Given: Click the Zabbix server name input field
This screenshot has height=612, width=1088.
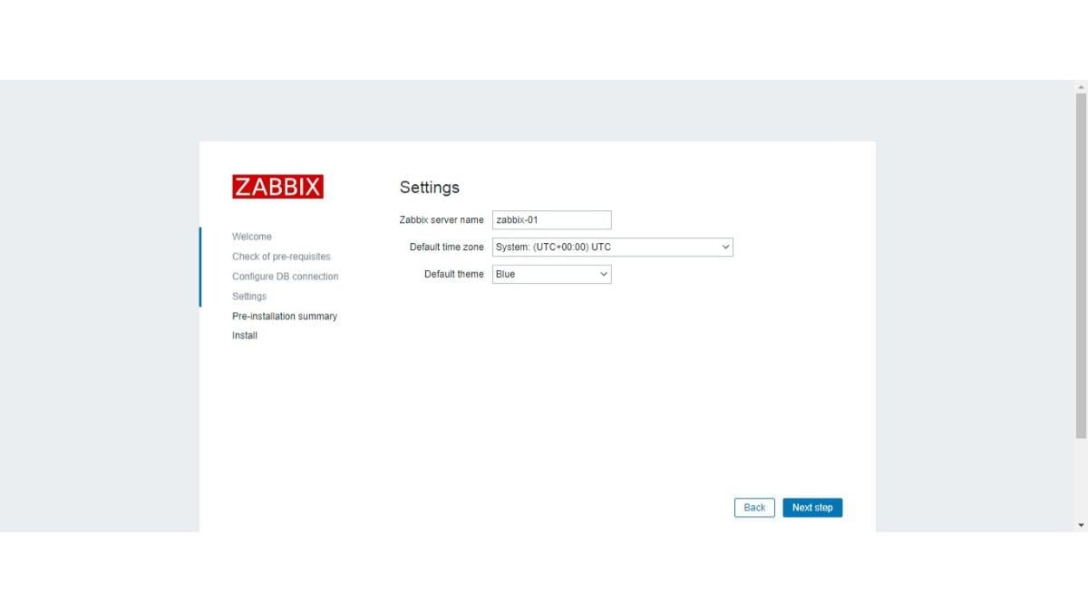Looking at the screenshot, I should 551,219.
